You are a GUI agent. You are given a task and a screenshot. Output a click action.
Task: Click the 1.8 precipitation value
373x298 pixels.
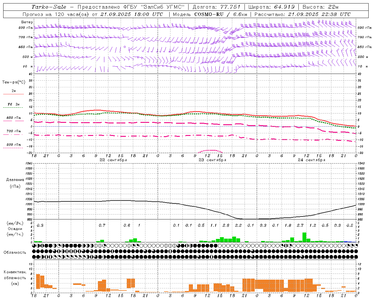(288, 226)
